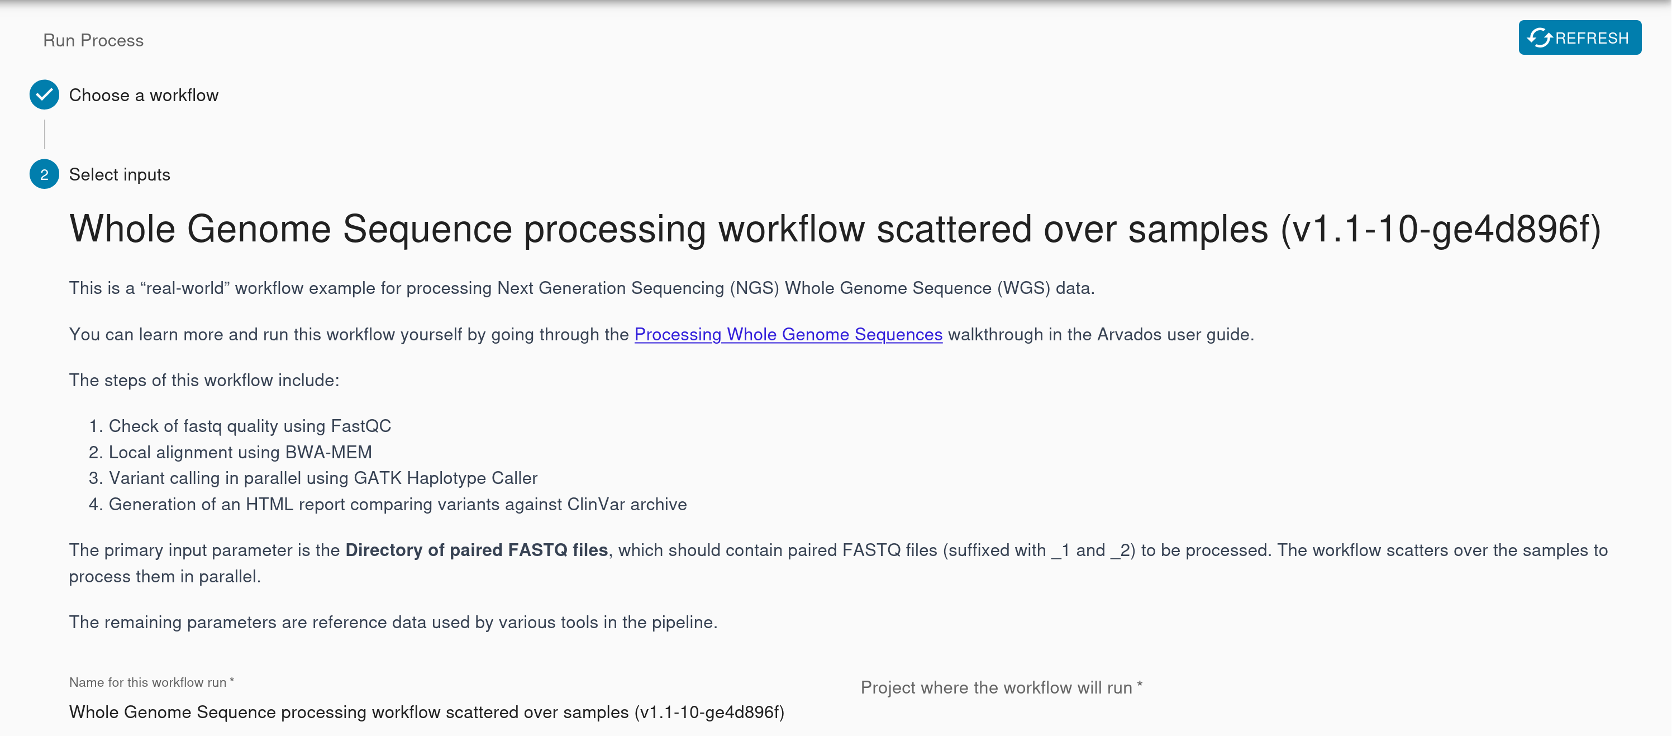Click the Run Process heading
1672x736 pixels.
[x=93, y=40]
